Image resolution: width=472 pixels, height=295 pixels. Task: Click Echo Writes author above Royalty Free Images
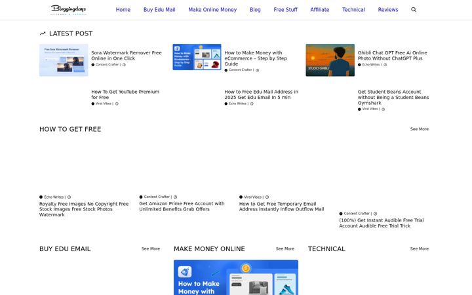pos(54,197)
